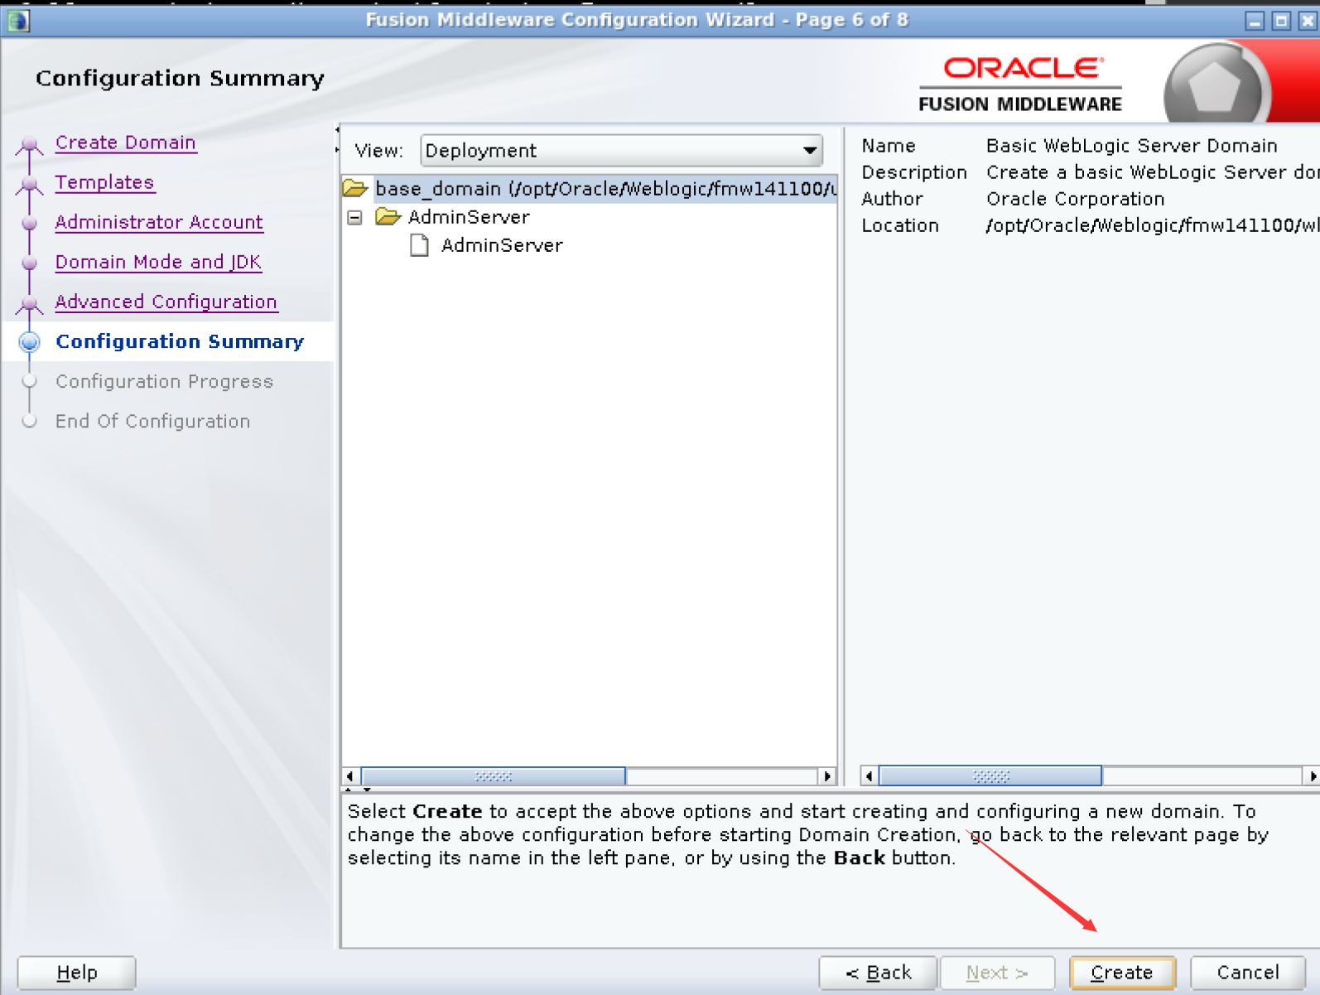This screenshot has width=1320, height=995.
Task: Click the details pane horizontal scrollbar thumb
Action: [x=990, y=776]
